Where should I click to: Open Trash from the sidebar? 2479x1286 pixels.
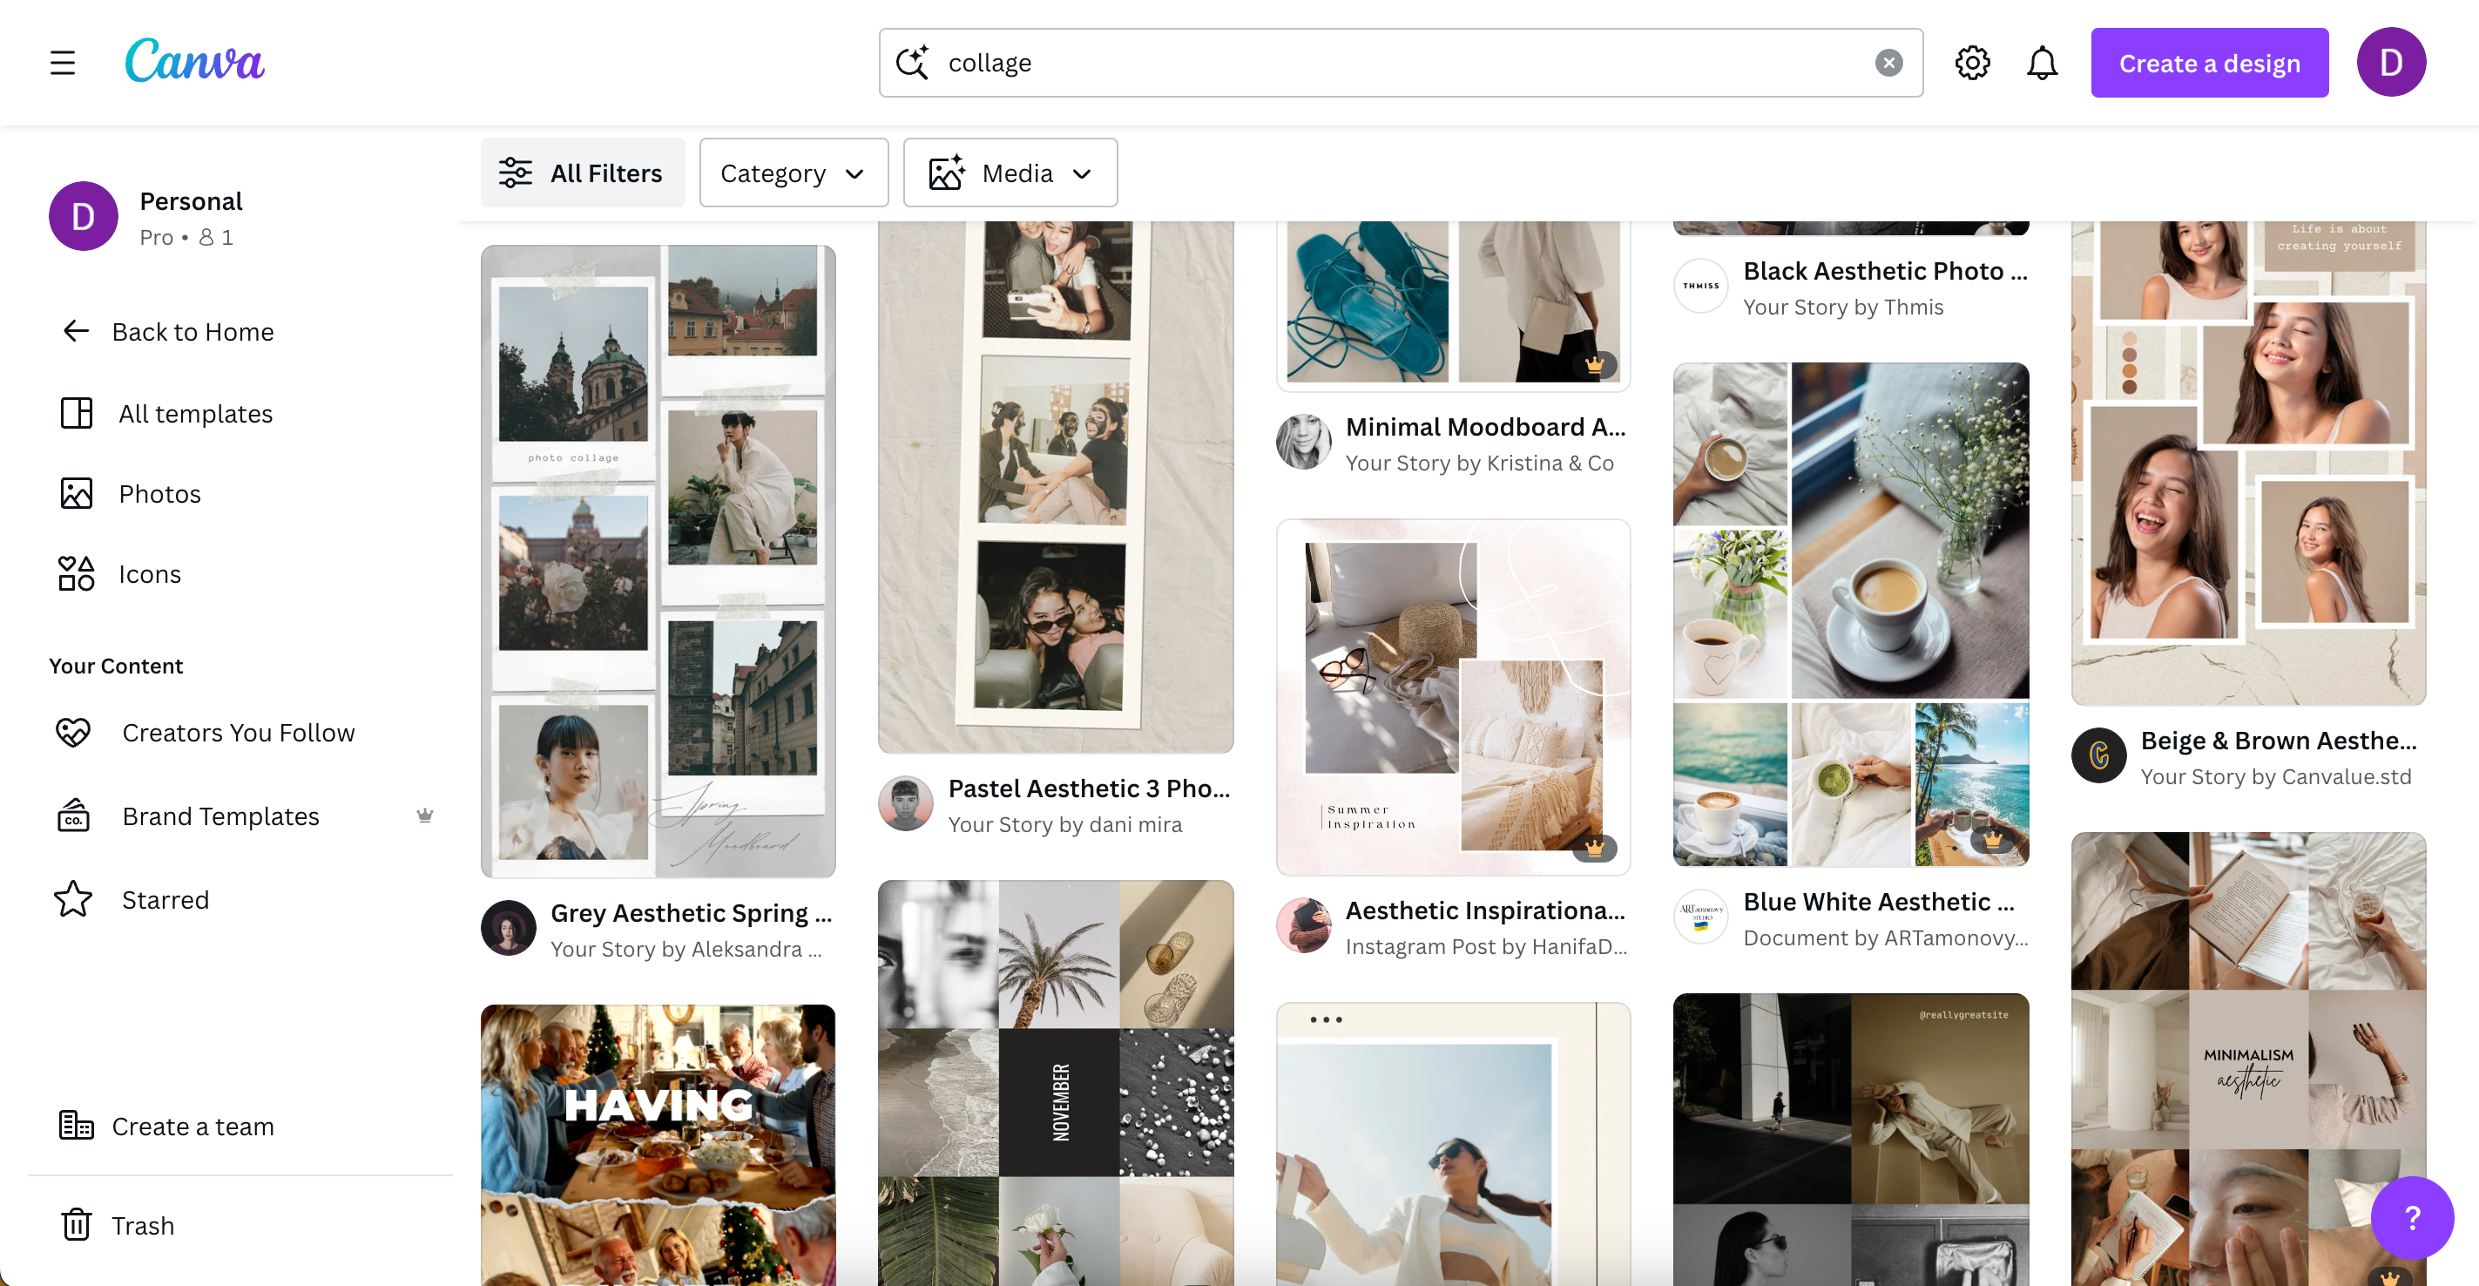141,1225
